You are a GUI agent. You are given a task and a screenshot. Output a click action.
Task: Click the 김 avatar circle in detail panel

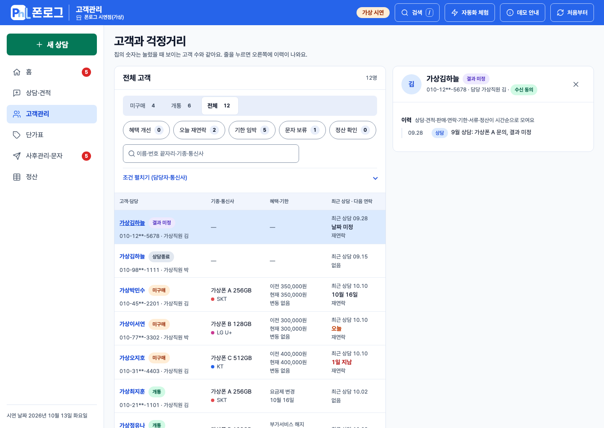click(x=411, y=84)
